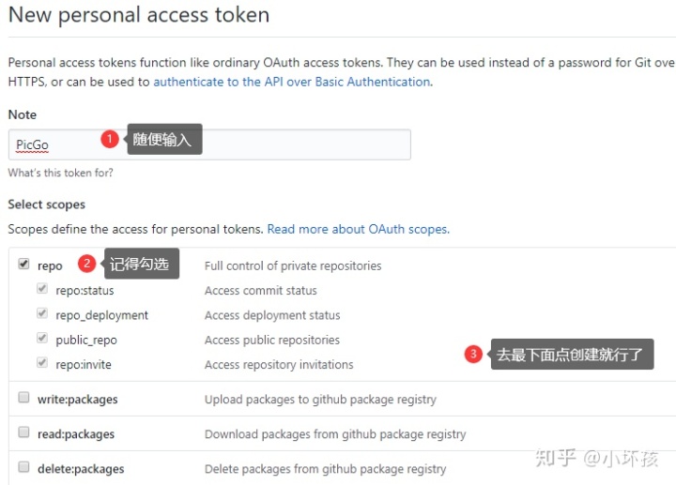Image resolution: width=676 pixels, height=485 pixels.
Task: Toggle the public_repo checkbox
Action: pyautogui.click(x=42, y=339)
